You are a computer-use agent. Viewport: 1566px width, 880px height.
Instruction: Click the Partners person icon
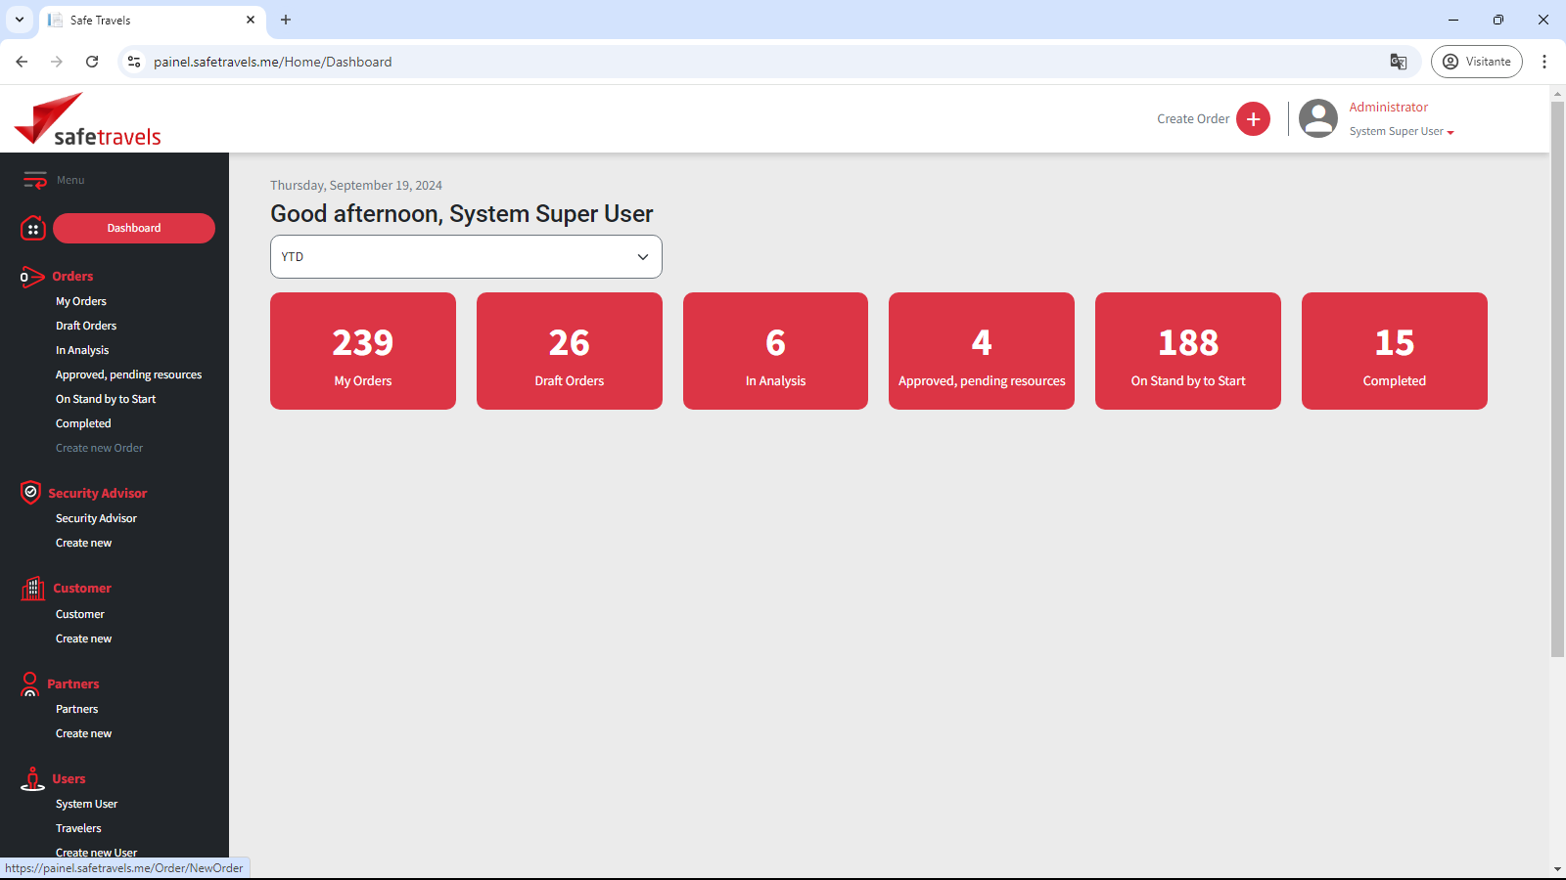coord(30,683)
